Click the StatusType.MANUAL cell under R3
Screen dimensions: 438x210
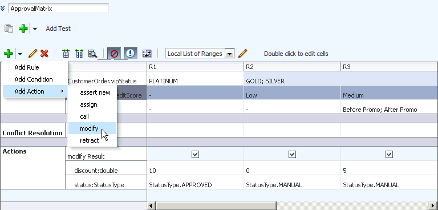coord(389,182)
